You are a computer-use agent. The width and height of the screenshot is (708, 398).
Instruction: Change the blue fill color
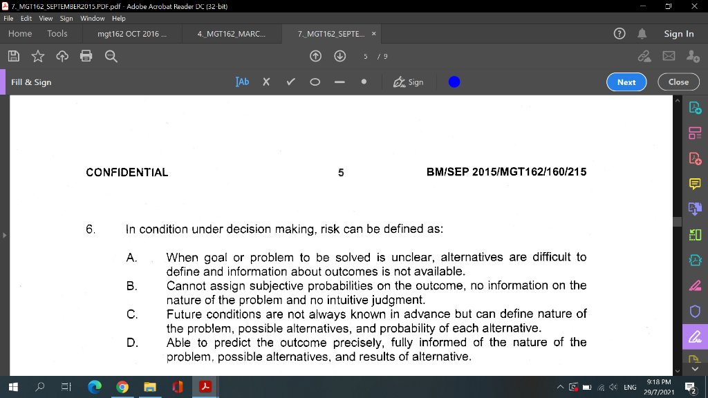(454, 82)
